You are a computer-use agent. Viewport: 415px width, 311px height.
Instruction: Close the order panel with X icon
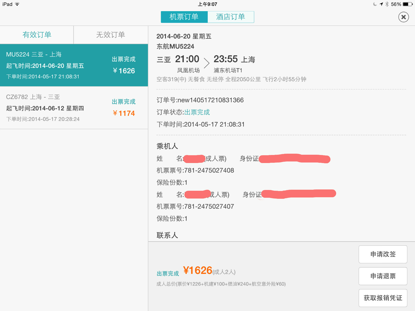pyautogui.click(x=403, y=17)
